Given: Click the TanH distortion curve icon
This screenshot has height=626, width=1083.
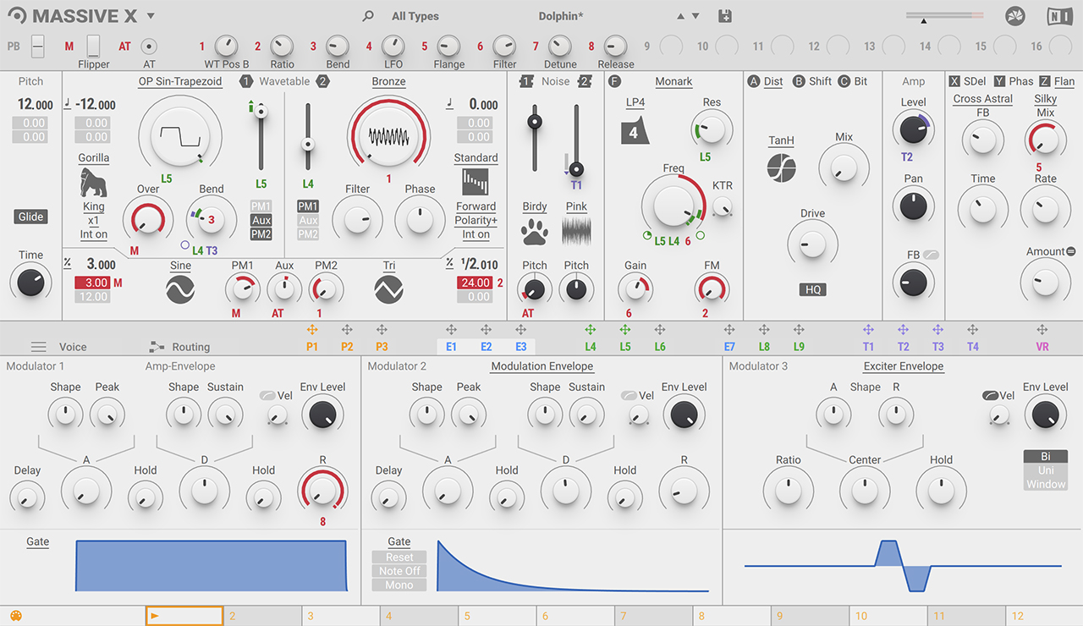Looking at the screenshot, I should point(781,168).
